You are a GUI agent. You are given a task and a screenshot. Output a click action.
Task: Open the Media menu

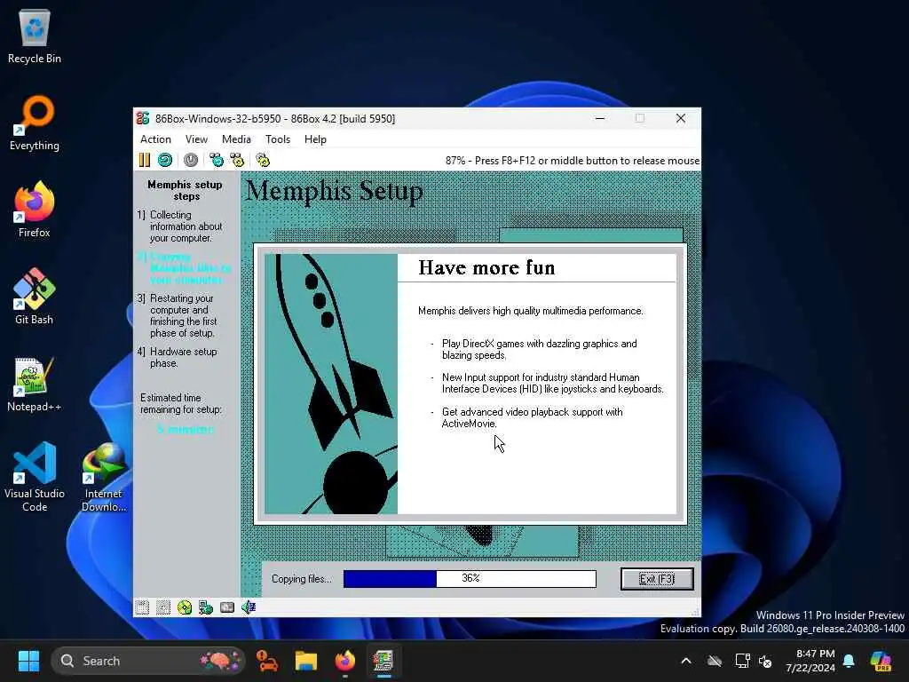pos(236,139)
